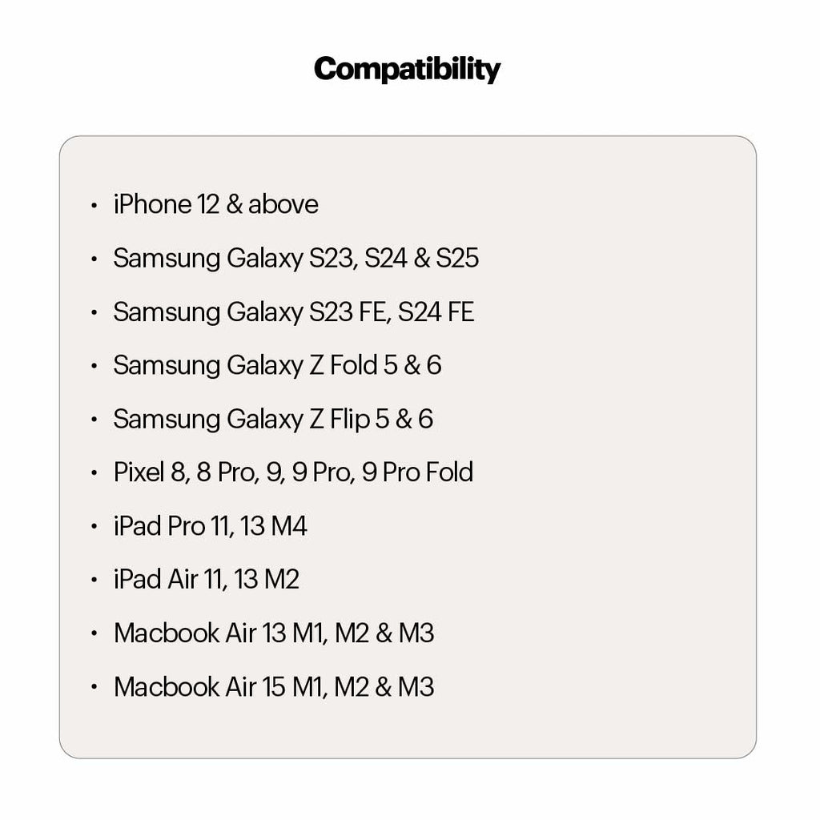Click the Compatibility heading
Image resolution: width=820 pixels, height=820 pixels.
pos(407,70)
